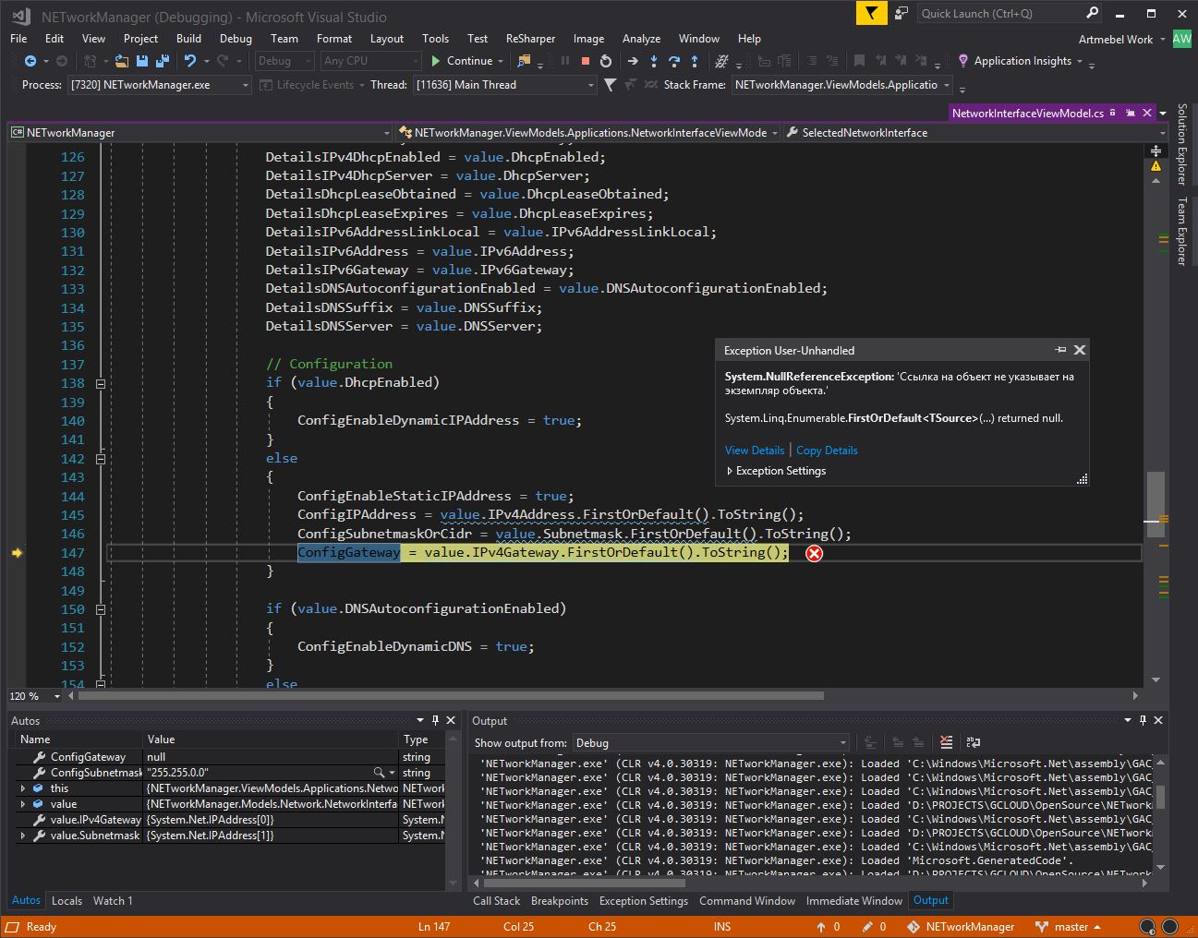
Task: Click the Open File folder icon
Action: 123,61
